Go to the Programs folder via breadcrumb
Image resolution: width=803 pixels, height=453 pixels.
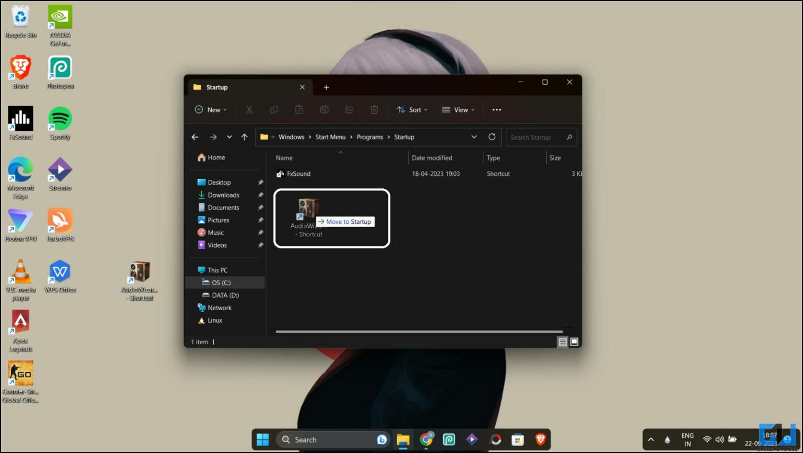point(370,137)
